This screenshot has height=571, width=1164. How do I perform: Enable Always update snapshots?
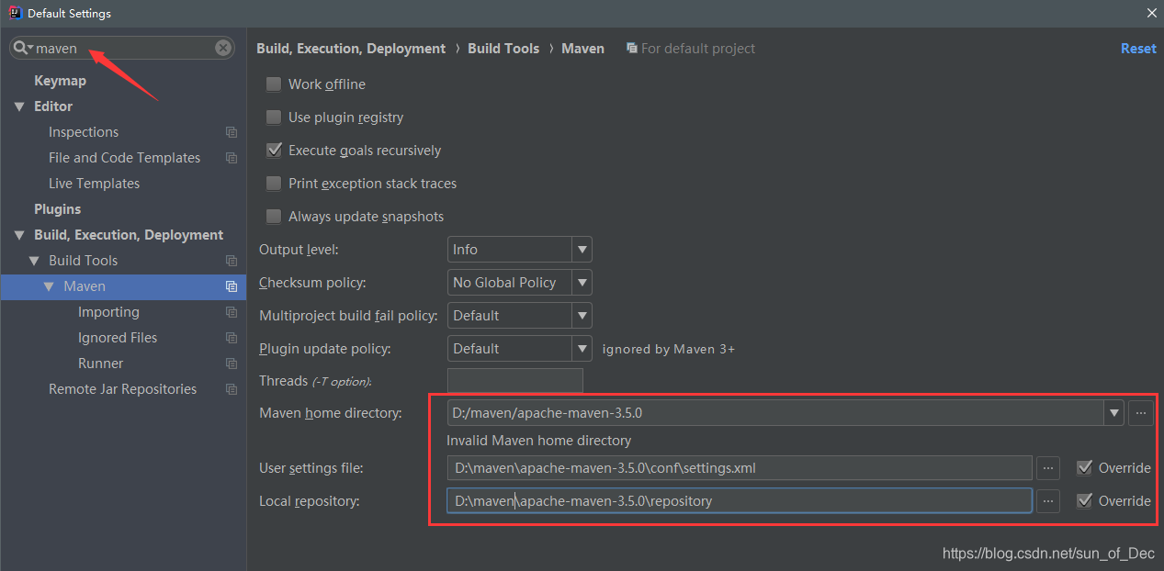(274, 217)
